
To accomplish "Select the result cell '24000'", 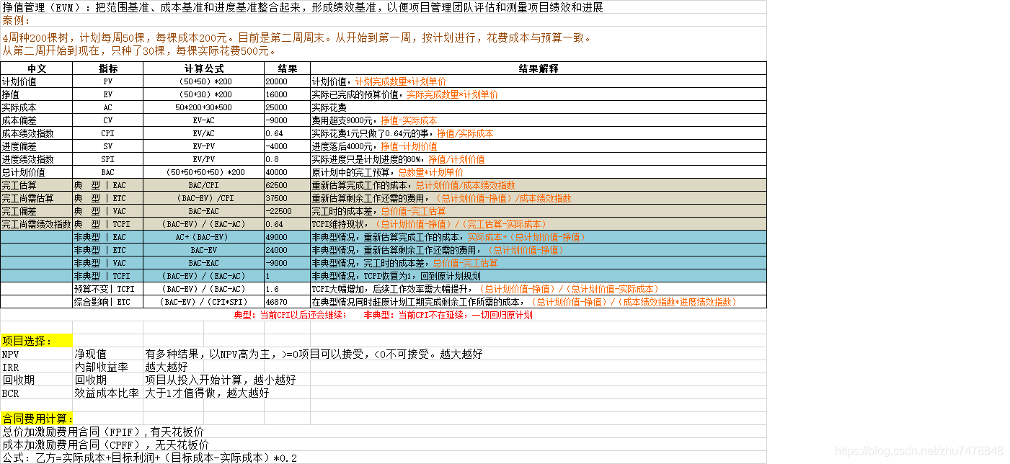I will (x=288, y=250).
